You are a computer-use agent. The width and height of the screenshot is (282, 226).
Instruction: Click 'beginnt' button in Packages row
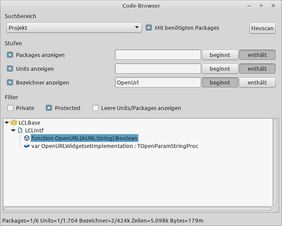coord(220,55)
